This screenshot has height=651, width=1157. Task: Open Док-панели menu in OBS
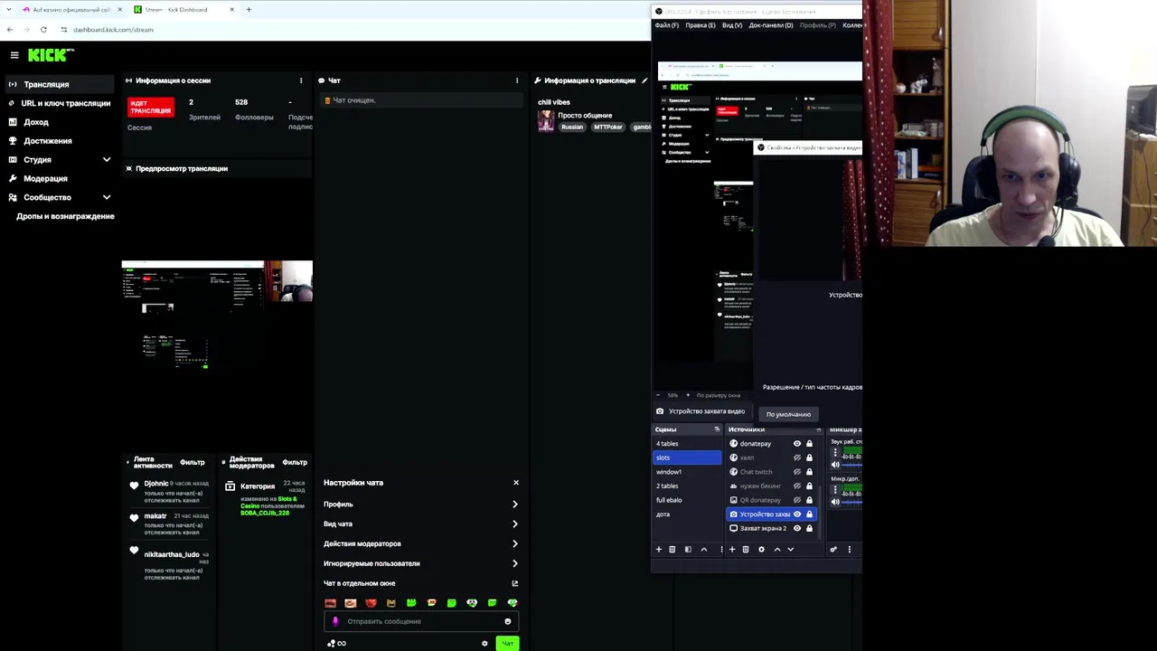(x=770, y=25)
